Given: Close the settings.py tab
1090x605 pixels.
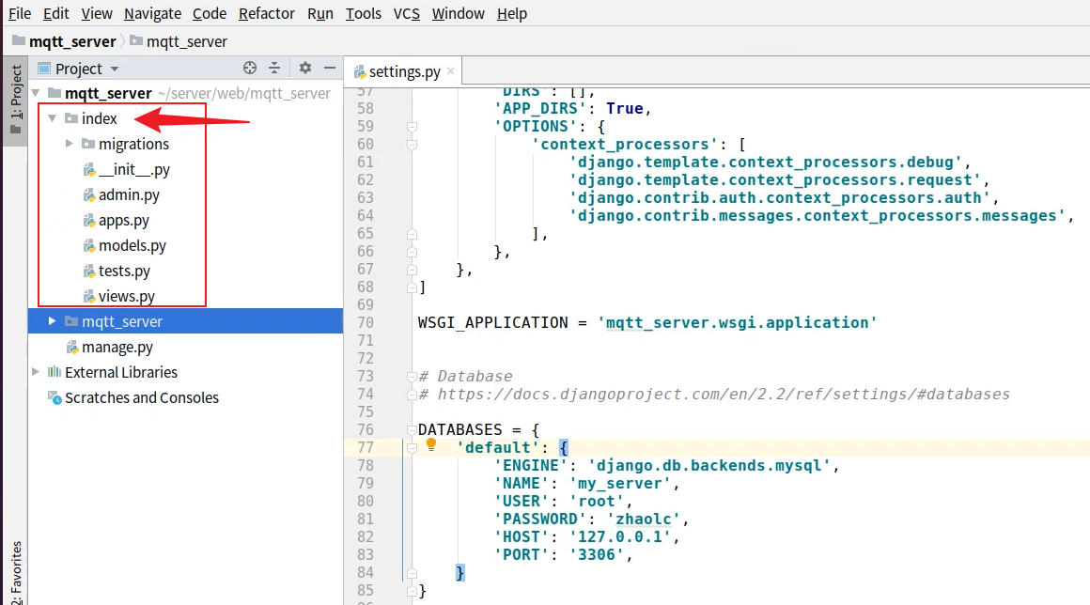Looking at the screenshot, I should tap(450, 70).
